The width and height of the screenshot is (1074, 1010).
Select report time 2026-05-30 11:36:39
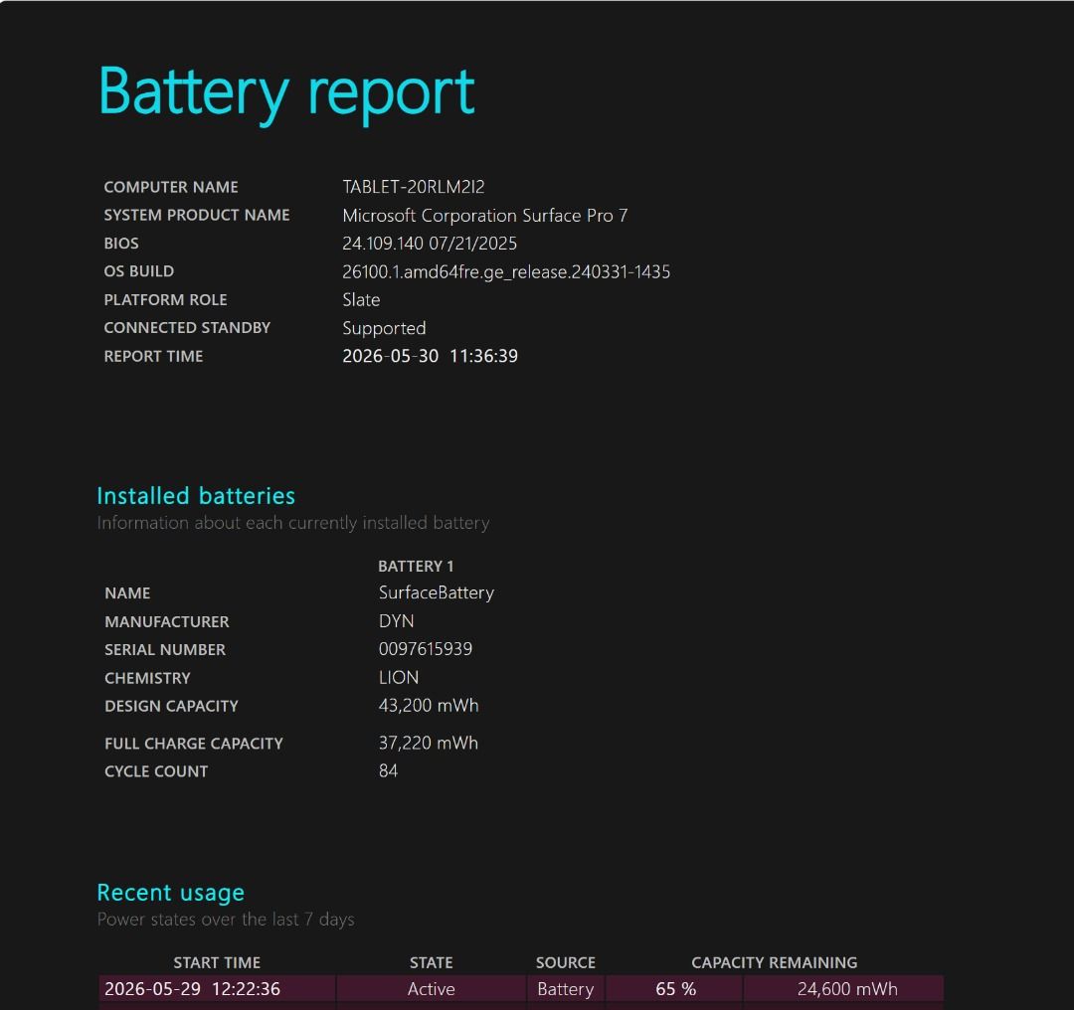[x=431, y=356]
